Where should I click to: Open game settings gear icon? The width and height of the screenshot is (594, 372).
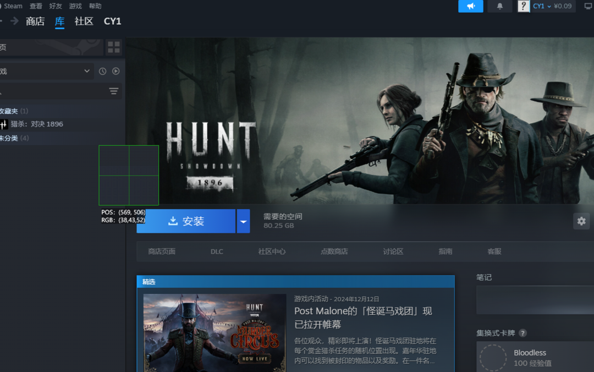click(x=581, y=221)
